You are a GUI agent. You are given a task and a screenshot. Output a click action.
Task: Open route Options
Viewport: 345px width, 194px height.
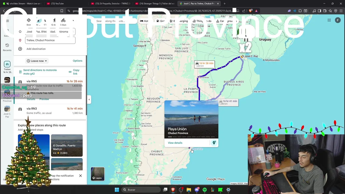click(x=78, y=61)
